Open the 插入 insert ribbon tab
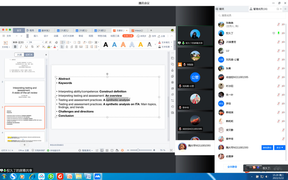 [36, 36]
